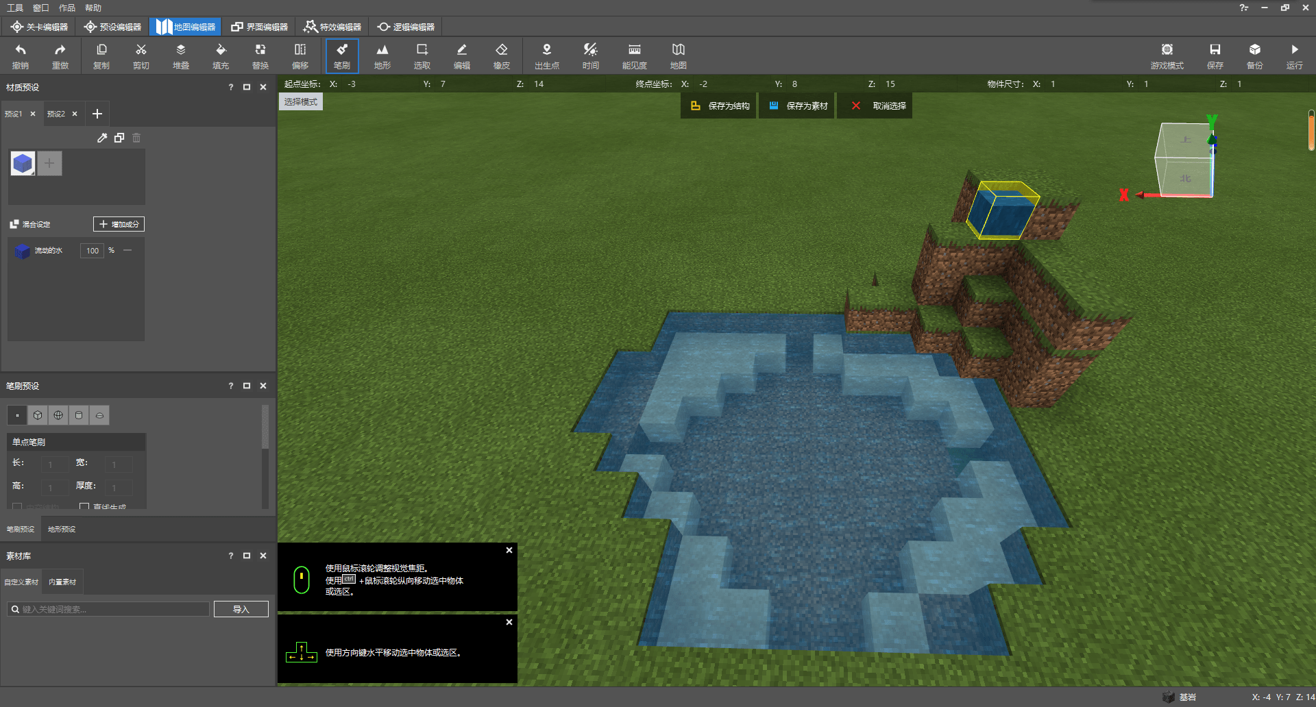Activate the 笔刷 (brush) tool

(x=342, y=56)
